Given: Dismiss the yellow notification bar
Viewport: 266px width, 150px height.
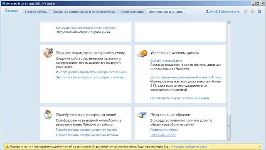Looking at the screenshot, I should [259, 147].
